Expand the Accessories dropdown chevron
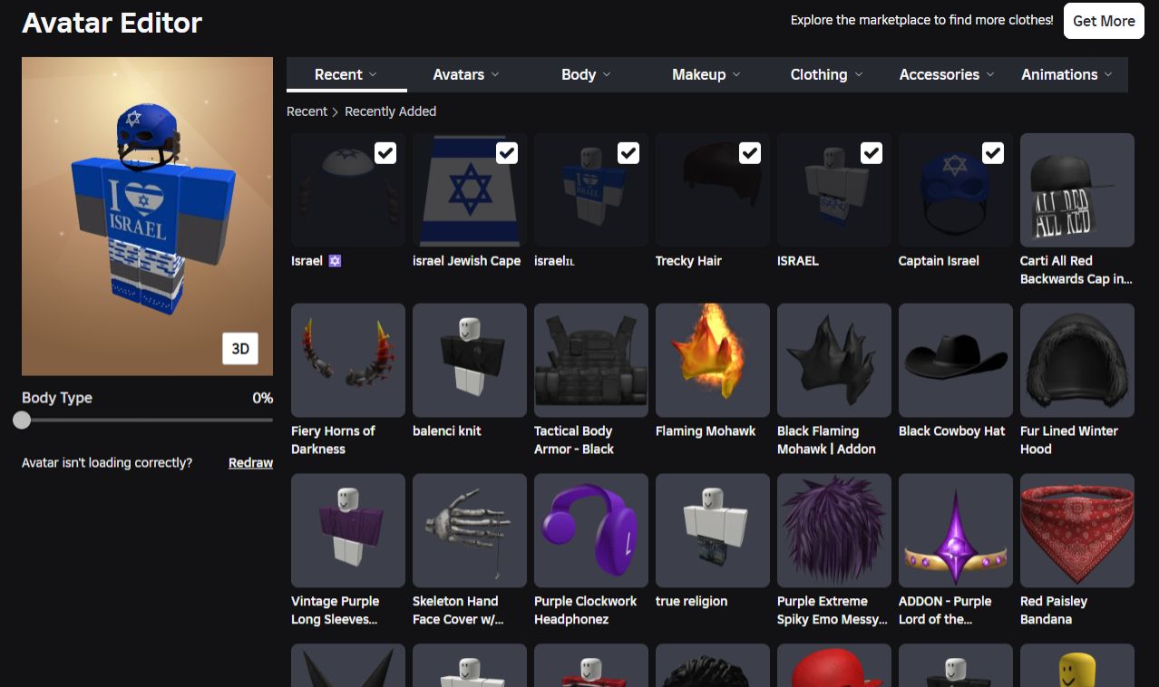Viewport: 1159px width, 687px height. pos(990,74)
